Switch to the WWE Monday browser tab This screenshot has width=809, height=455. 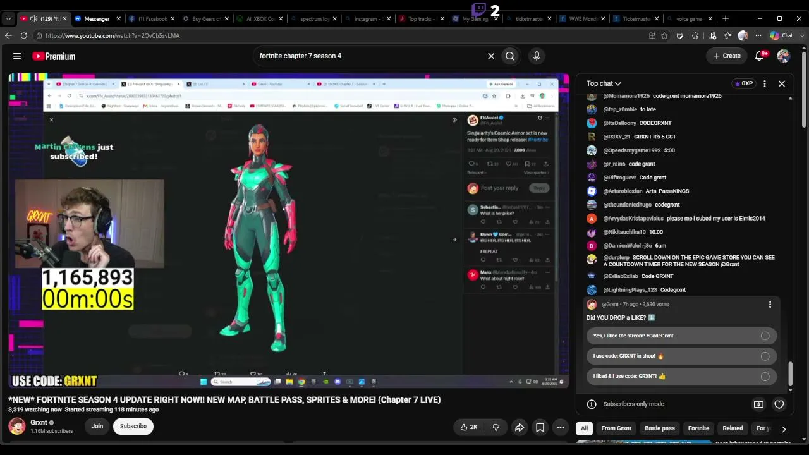coord(581,19)
